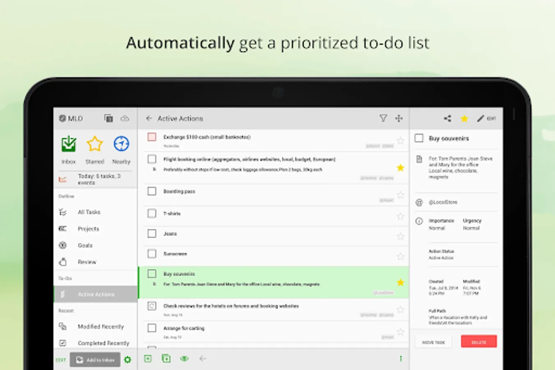Complete Buy souvenirs in the task list
The image size is (555, 370).
point(152,274)
